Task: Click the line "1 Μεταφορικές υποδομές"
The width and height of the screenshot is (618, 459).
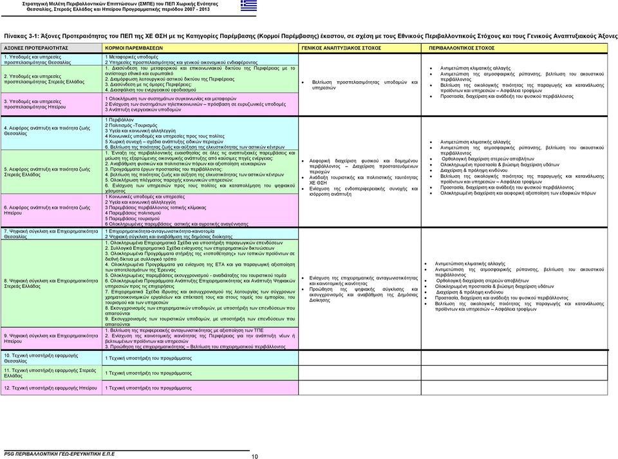Action: pyautogui.click(x=131, y=57)
